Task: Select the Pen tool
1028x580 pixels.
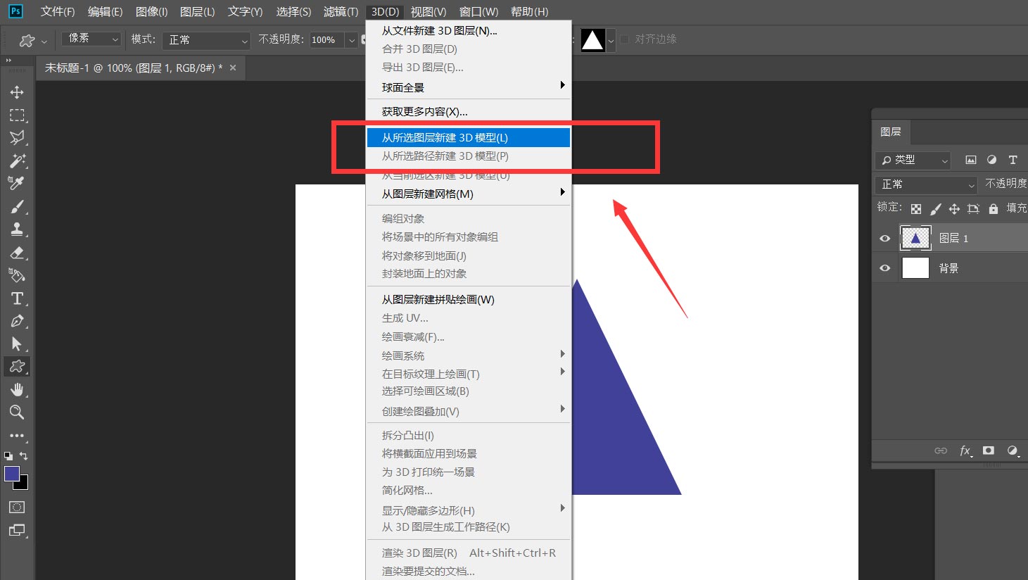Action: pyautogui.click(x=17, y=321)
